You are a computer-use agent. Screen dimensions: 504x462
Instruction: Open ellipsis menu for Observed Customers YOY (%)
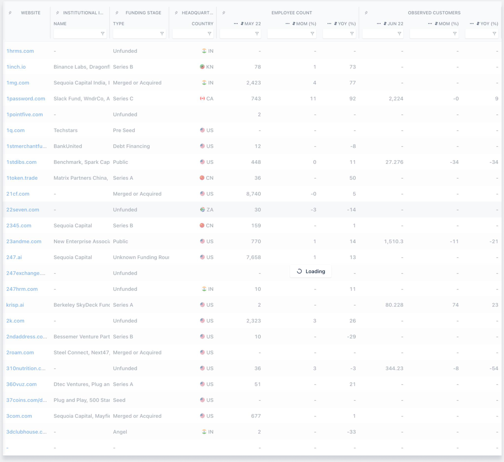tap(472, 23)
